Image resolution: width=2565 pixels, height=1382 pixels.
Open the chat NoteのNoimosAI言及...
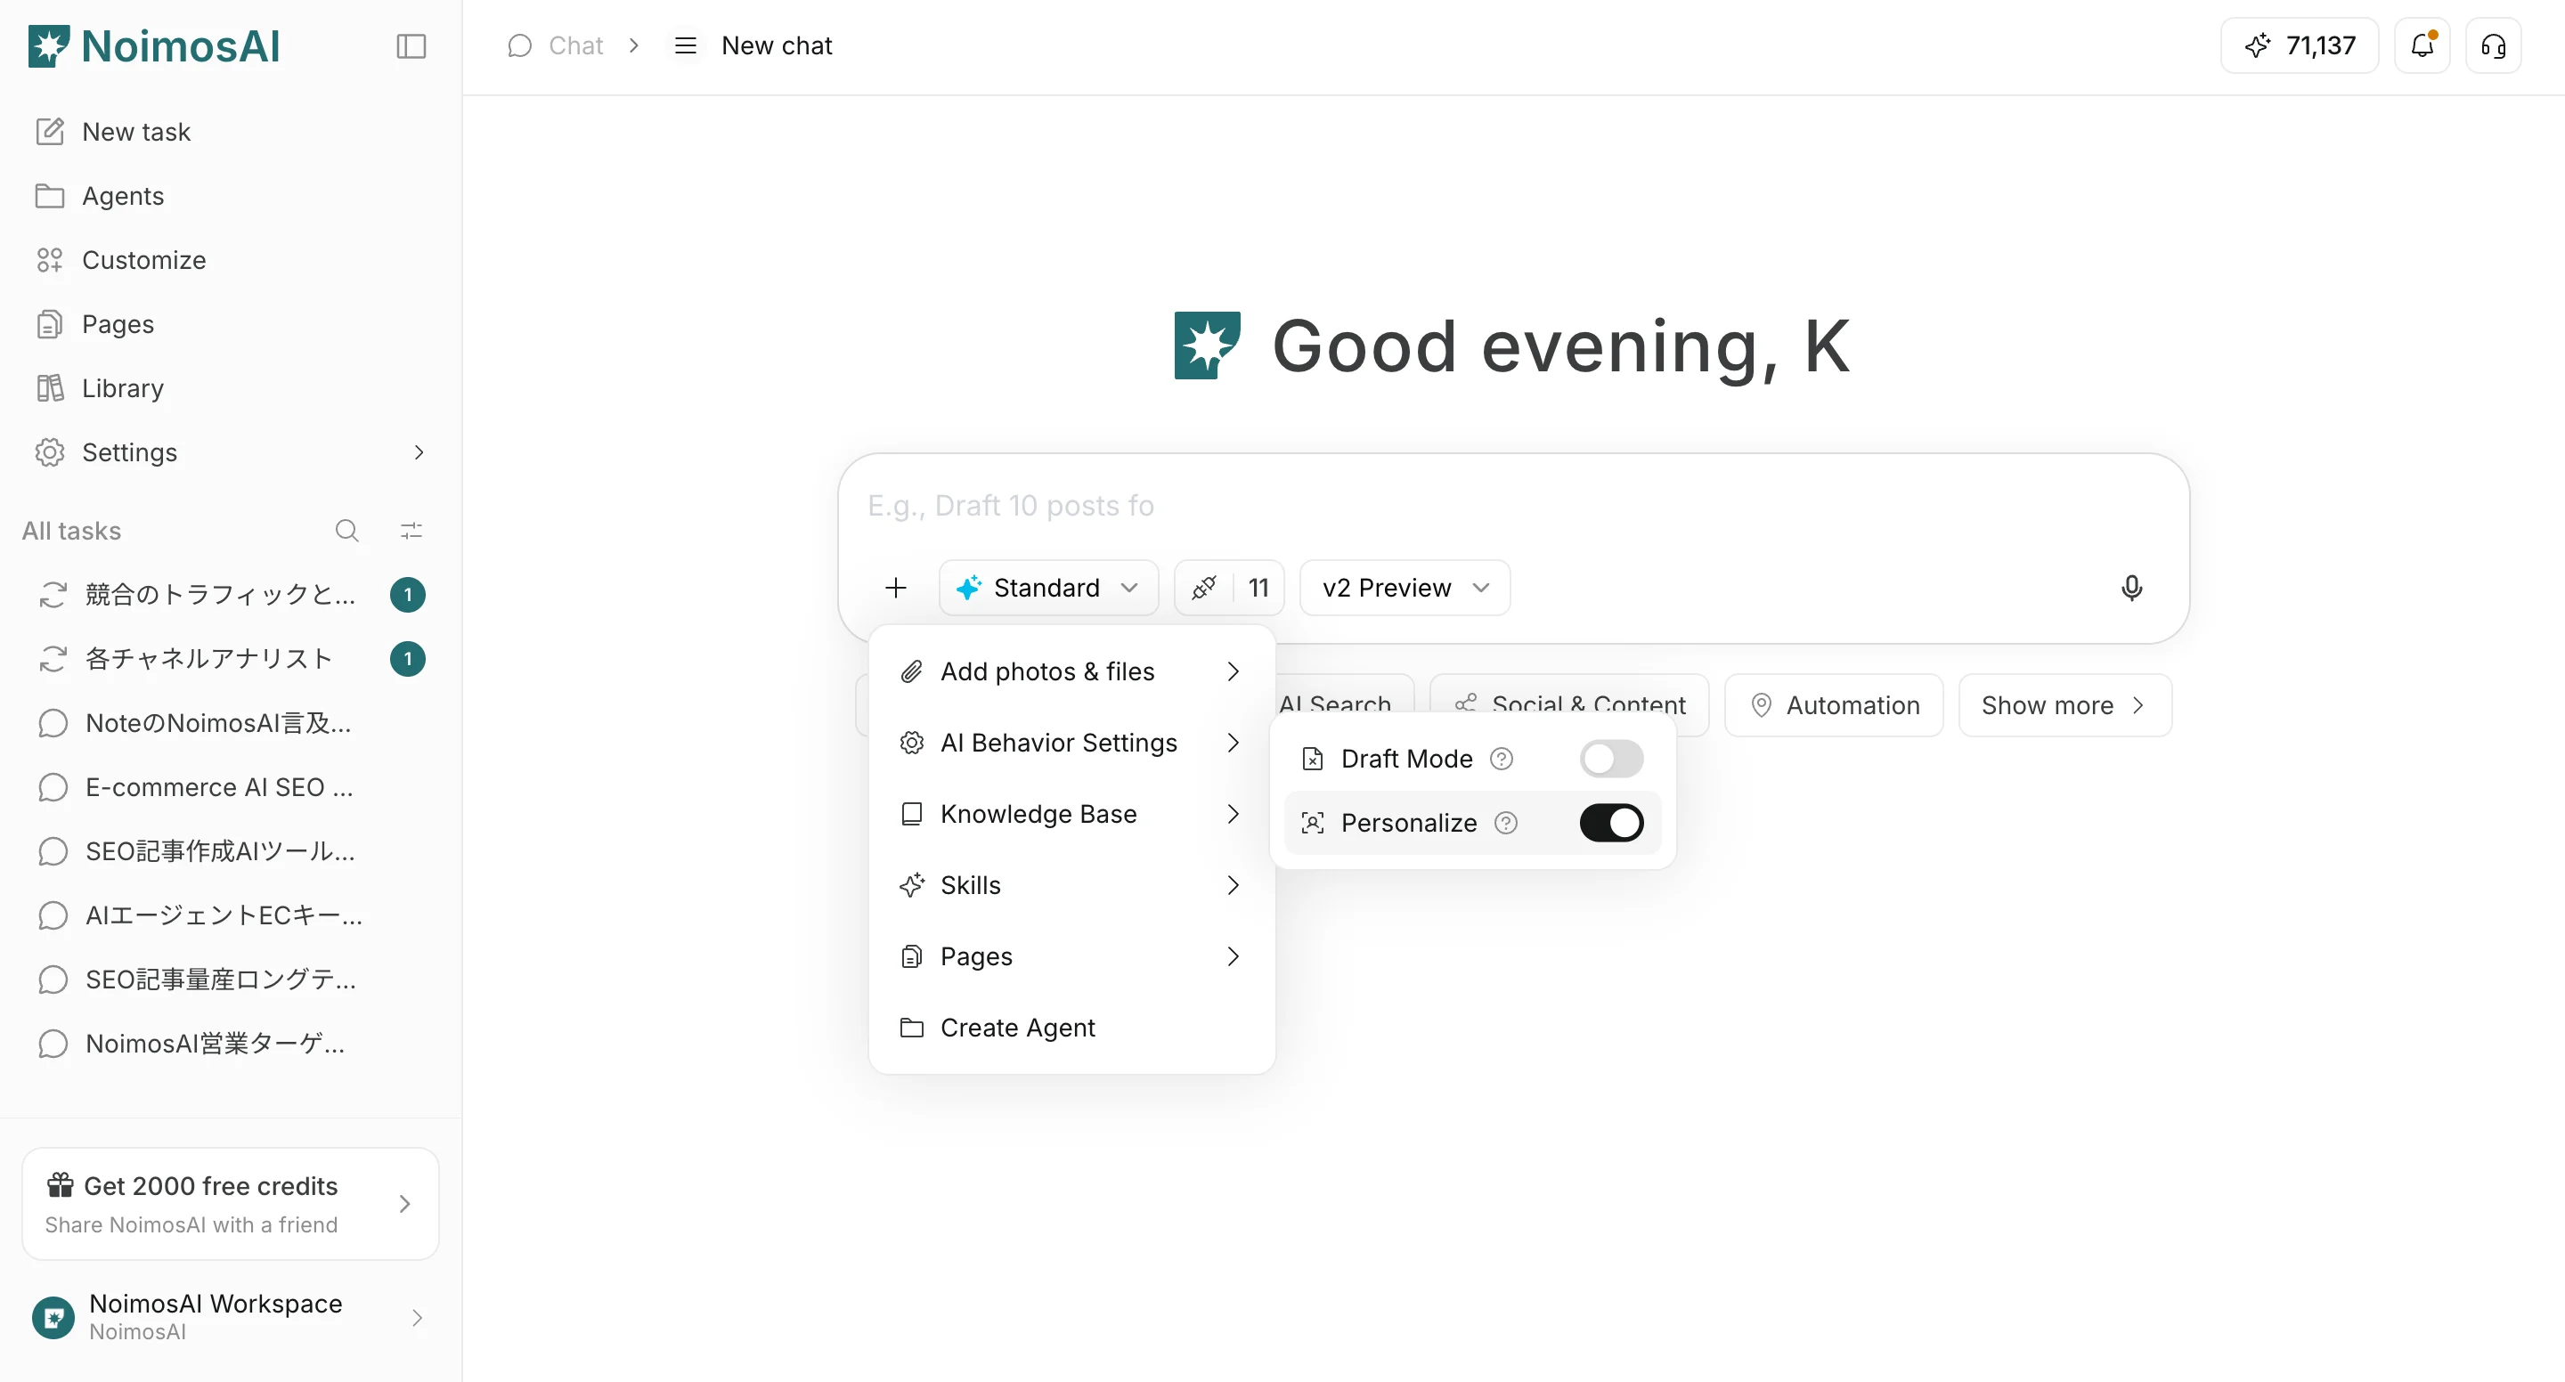pos(231,723)
